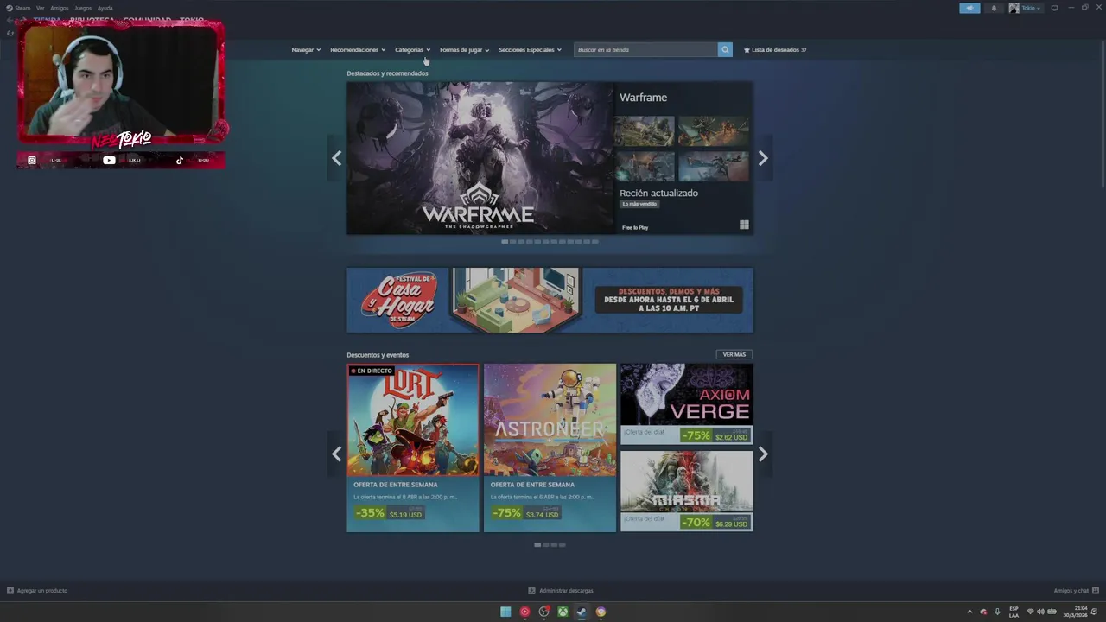Select Warframe top-left screenshot thumbnail
This screenshot has width=1106, height=622.
click(x=645, y=130)
